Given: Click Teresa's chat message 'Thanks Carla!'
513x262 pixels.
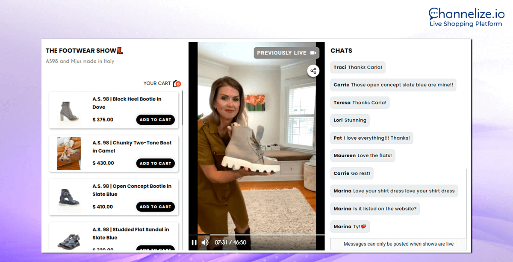Looking at the screenshot, I should (x=360, y=103).
